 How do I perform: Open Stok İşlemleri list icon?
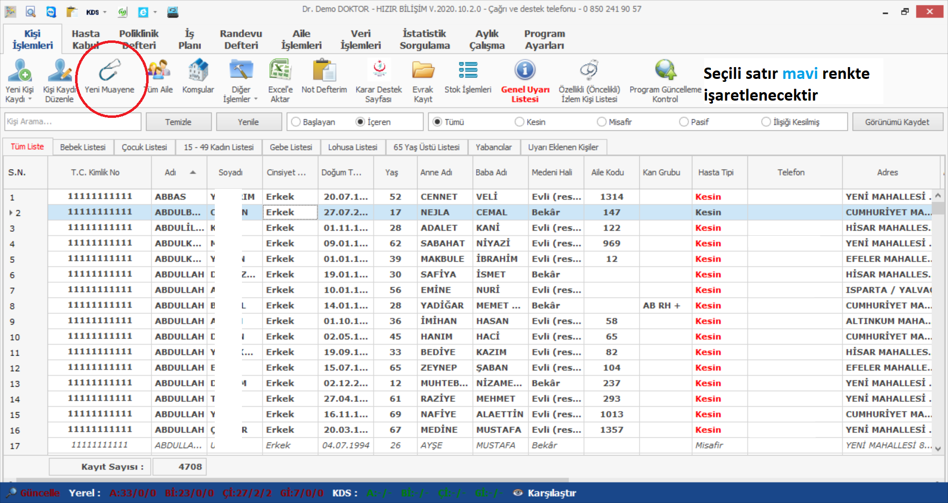[x=468, y=71]
